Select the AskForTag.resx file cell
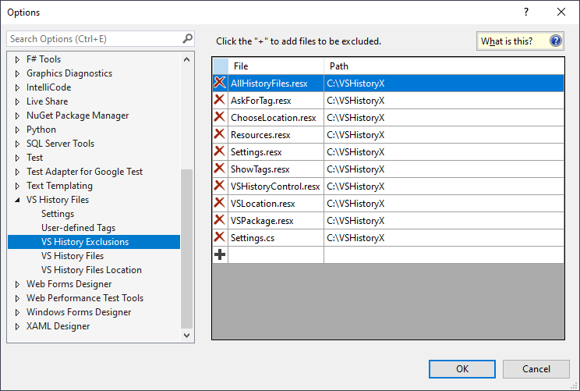This screenshot has width=580, height=391. tap(276, 101)
